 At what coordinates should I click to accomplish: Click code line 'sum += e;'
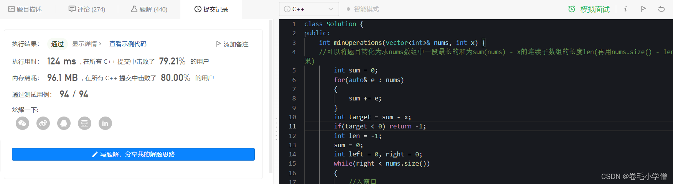(365, 99)
